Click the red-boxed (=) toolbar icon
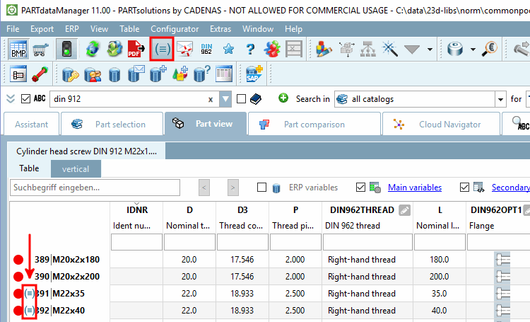The height and width of the screenshot is (322, 530). coord(162,49)
